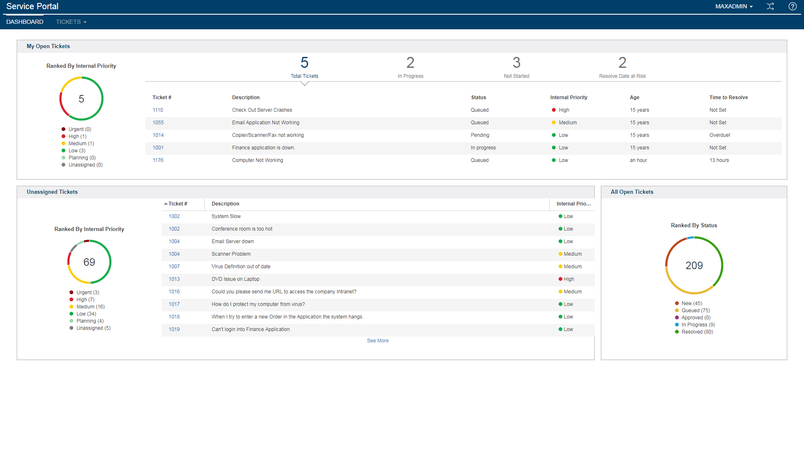The height and width of the screenshot is (452, 804).
Task: Click the shuffle icon in the top bar
Action: coord(770,7)
